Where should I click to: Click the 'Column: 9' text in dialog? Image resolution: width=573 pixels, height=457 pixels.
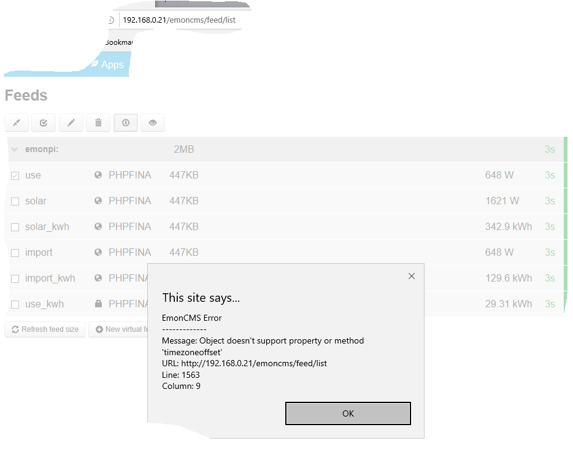point(181,386)
